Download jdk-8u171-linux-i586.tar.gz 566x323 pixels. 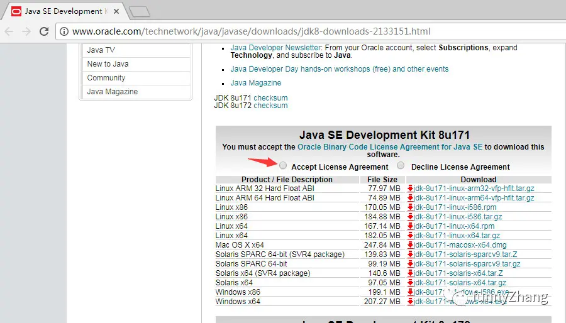tap(458, 217)
